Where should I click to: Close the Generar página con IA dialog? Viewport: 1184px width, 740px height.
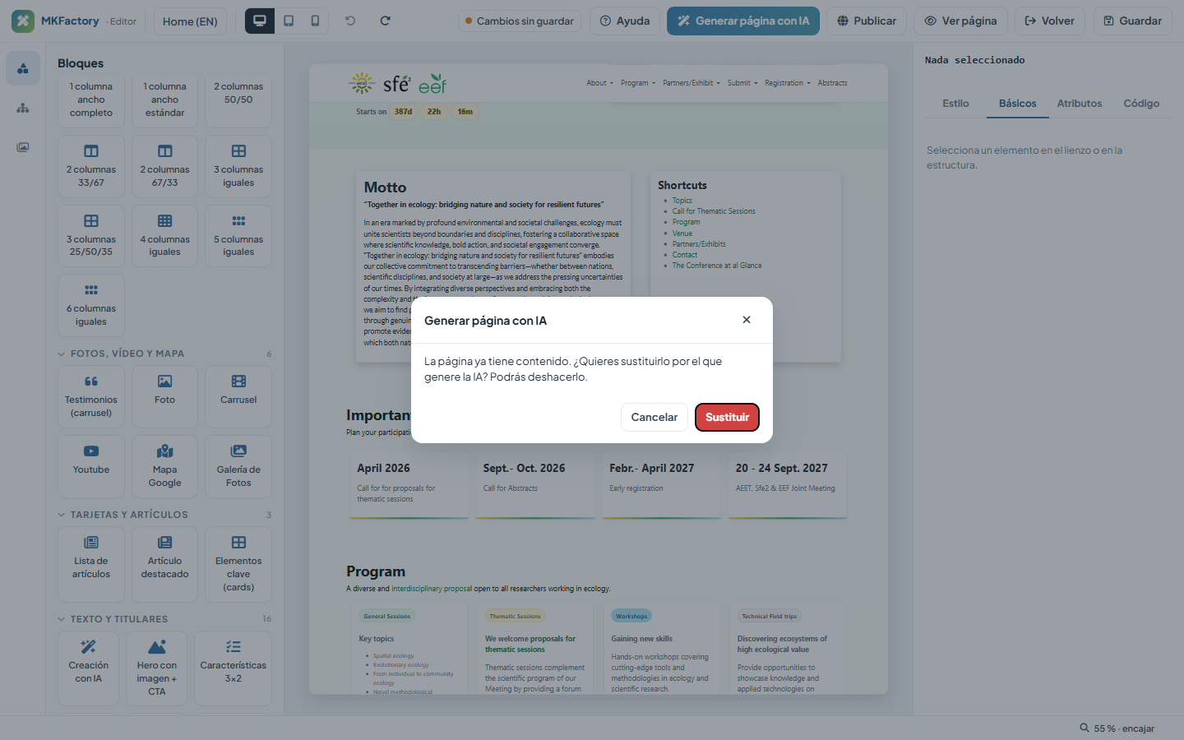pos(747,320)
